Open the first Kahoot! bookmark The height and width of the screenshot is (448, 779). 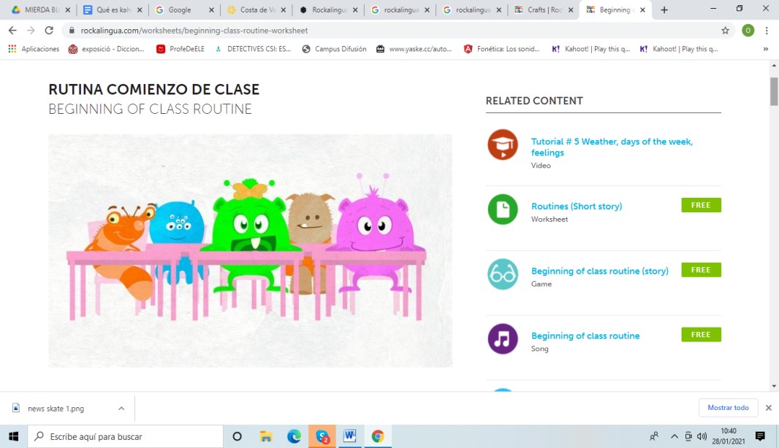590,49
